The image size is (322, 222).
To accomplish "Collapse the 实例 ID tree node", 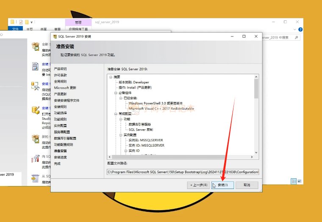I will click(126, 151).
